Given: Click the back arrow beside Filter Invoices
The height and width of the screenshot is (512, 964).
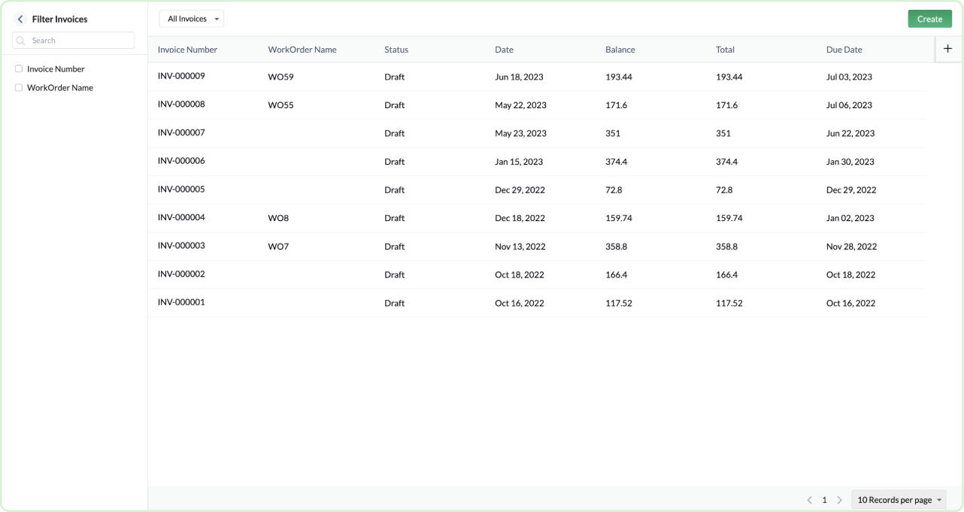Looking at the screenshot, I should [20, 20].
